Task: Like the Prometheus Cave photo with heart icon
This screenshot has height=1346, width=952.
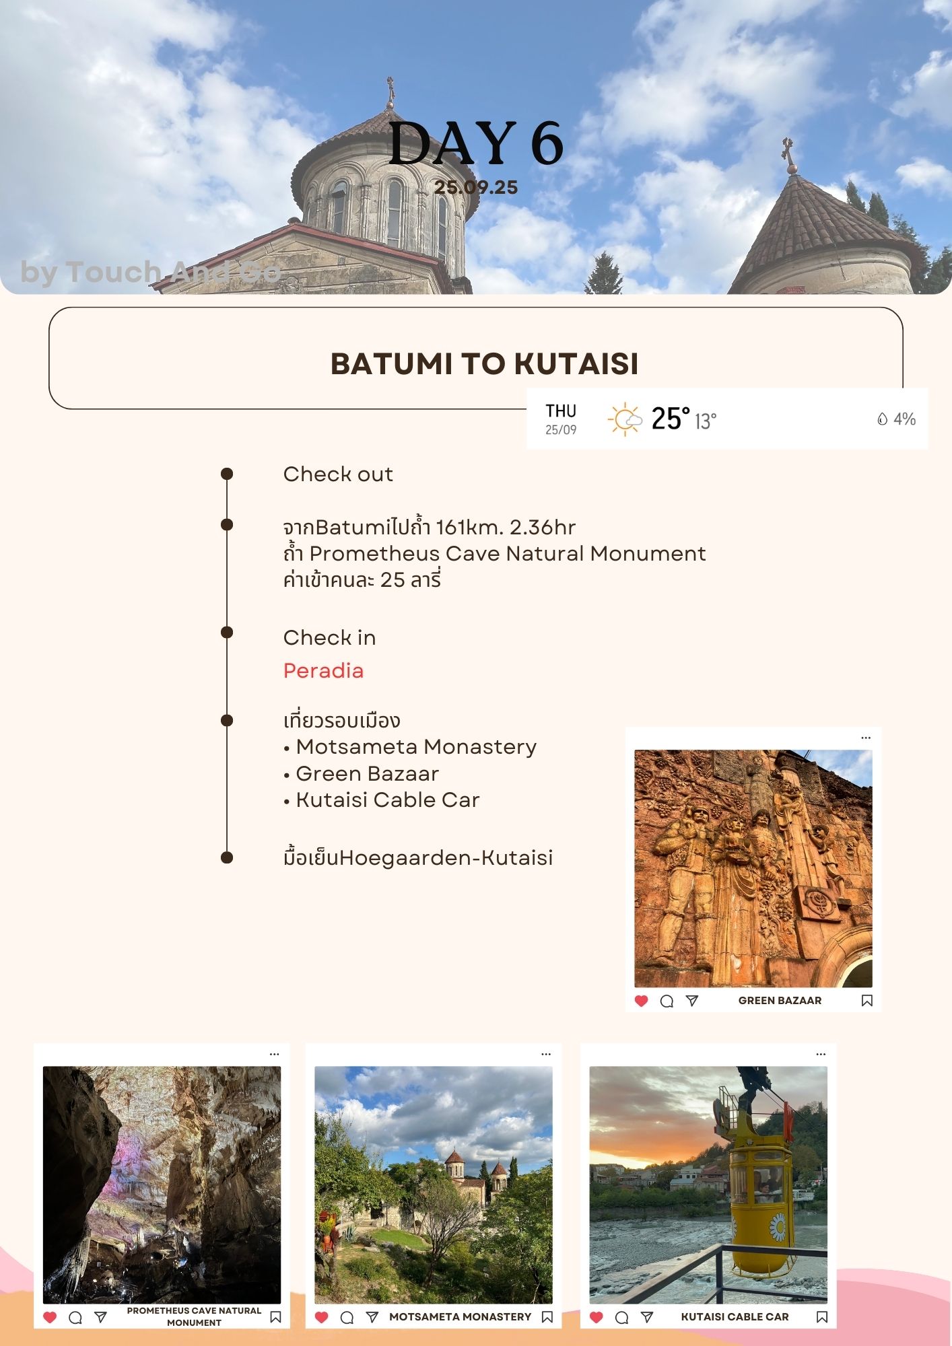Action: (50, 1317)
